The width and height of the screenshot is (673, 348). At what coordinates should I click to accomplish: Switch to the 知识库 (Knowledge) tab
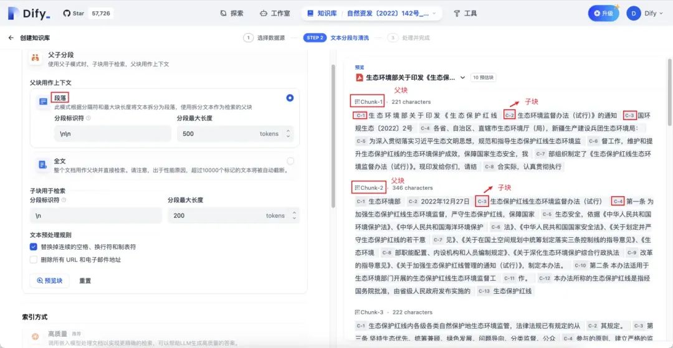(x=321, y=13)
